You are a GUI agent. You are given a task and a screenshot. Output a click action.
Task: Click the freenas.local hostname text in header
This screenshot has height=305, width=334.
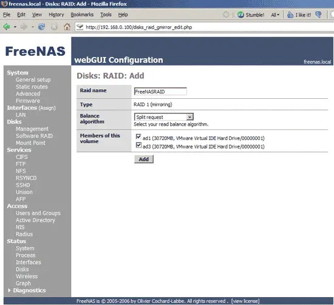317,62
